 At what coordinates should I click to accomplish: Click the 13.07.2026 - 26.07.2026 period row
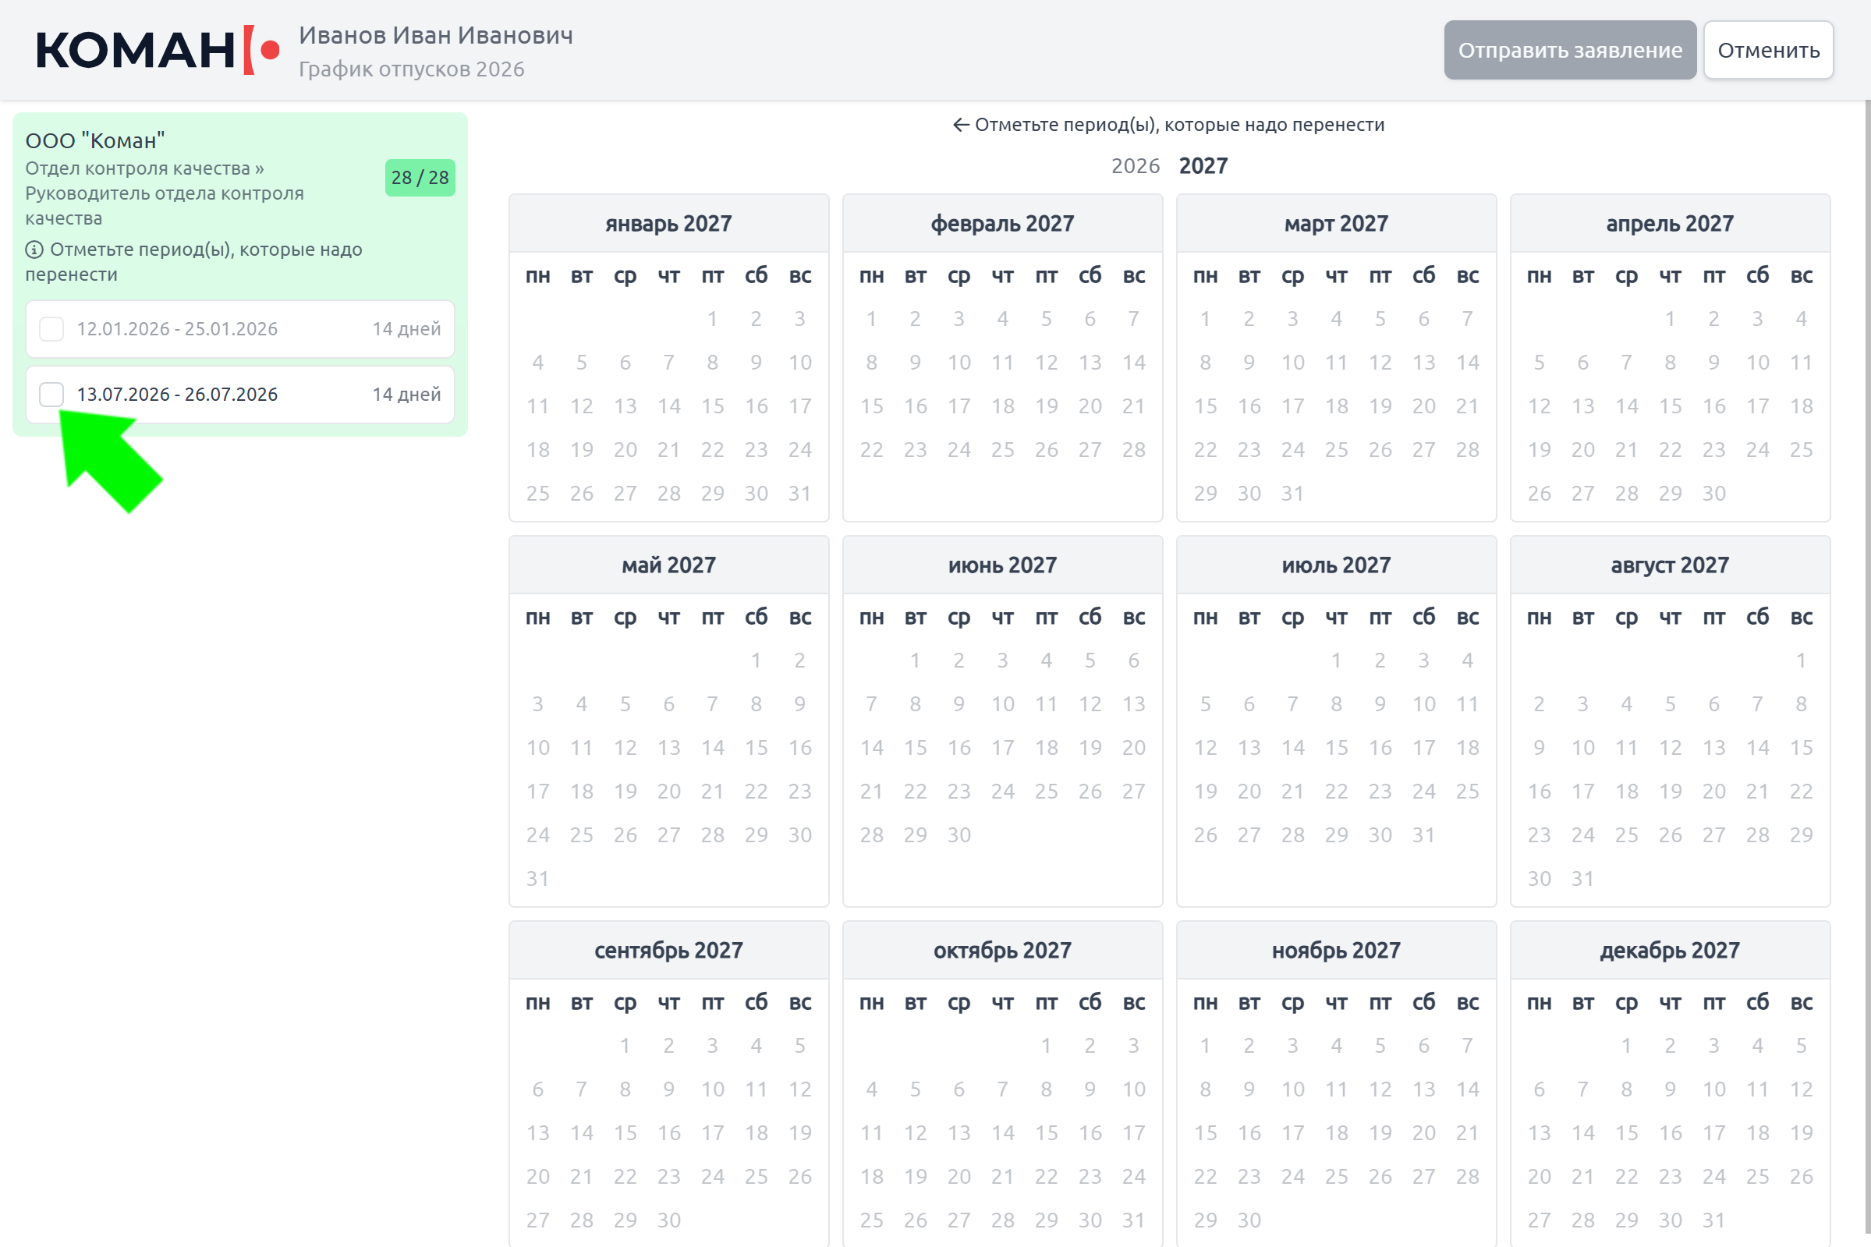240,395
